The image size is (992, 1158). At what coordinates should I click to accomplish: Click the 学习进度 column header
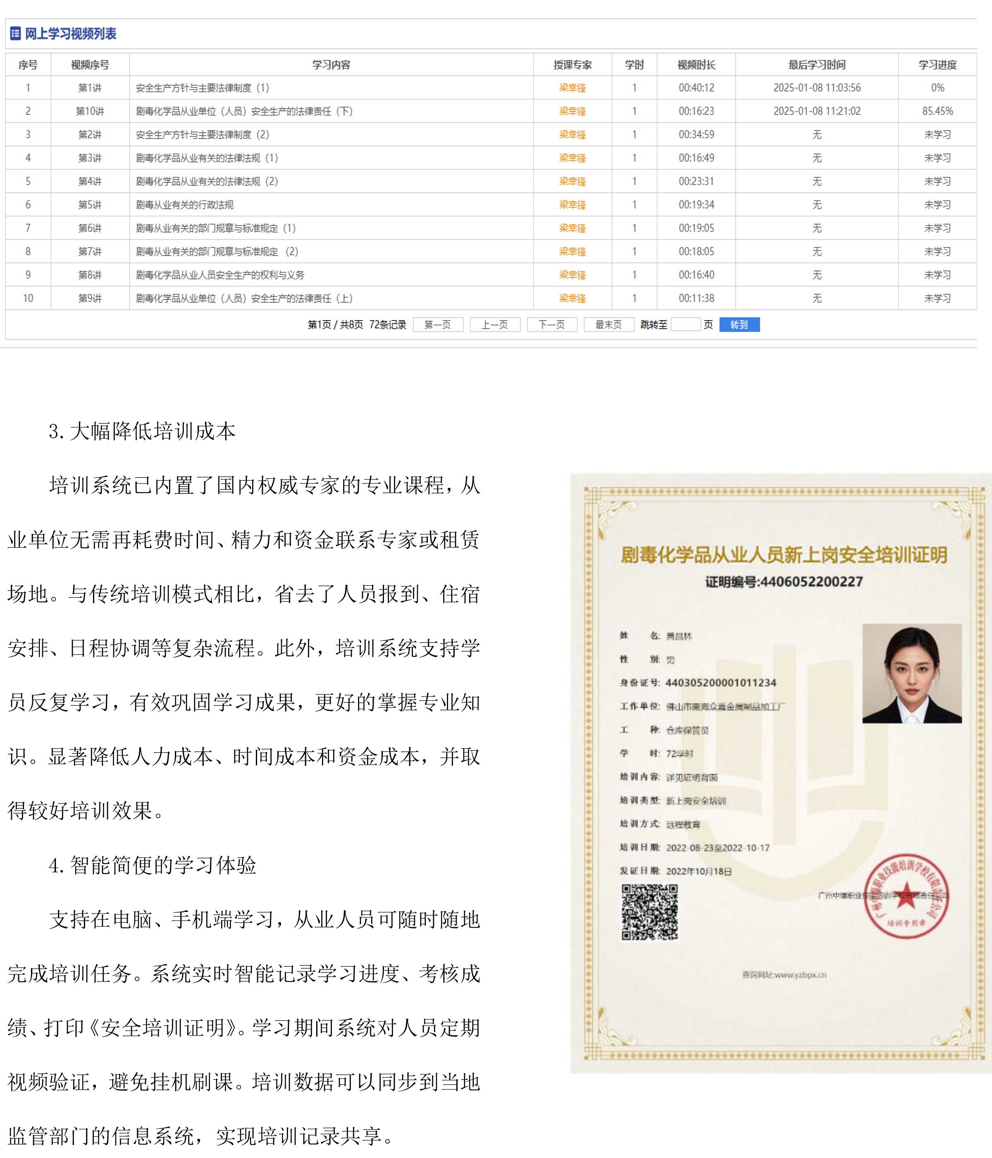pyautogui.click(x=937, y=65)
